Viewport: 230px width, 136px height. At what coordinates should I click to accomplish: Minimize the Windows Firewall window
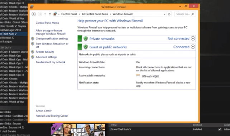click(x=180, y=6)
